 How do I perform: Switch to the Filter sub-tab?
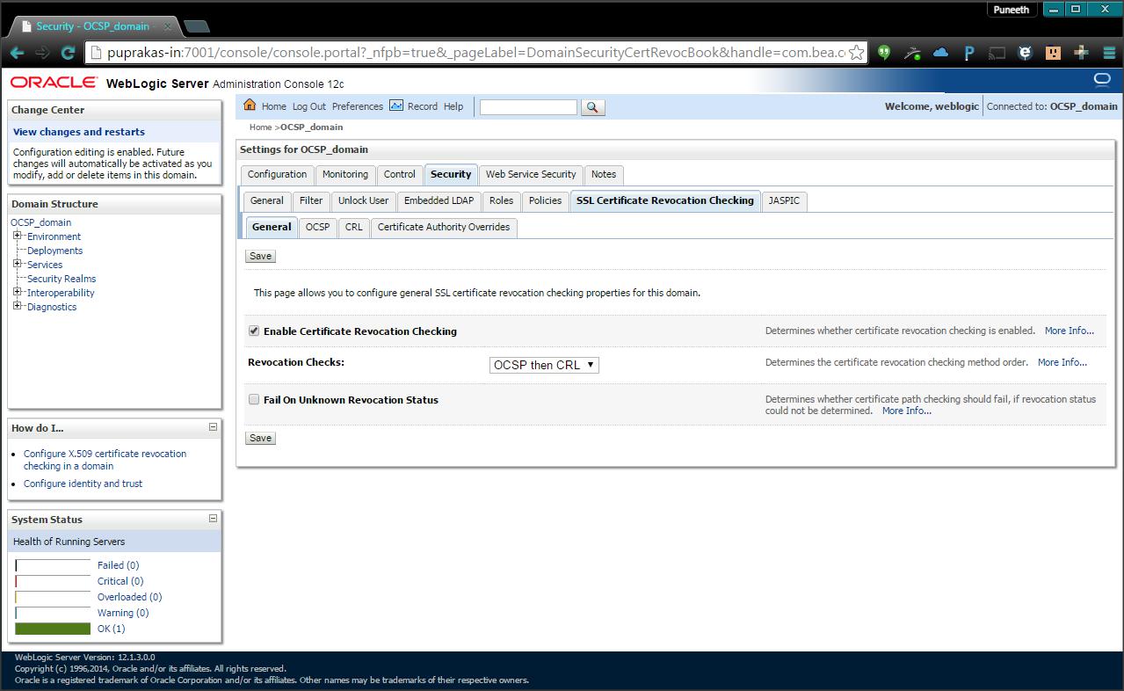click(x=311, y=200)
